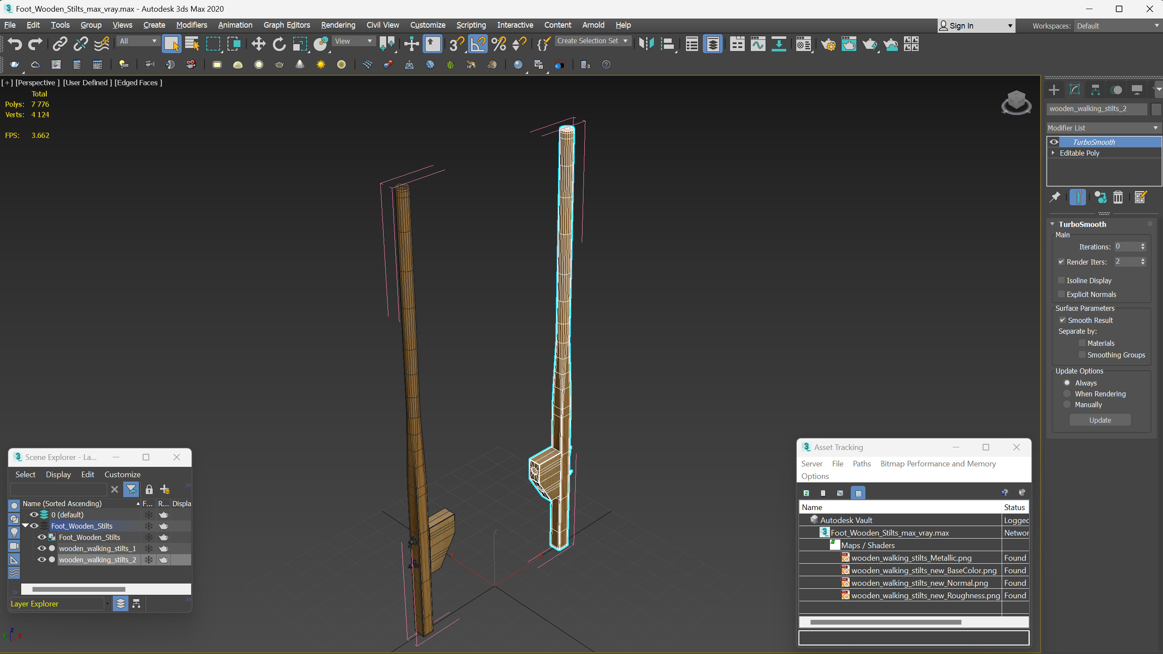The height and width of the screenshot is (654, 1163).
Task: Choose the Select and Move tool
Action: coord(258,44)
